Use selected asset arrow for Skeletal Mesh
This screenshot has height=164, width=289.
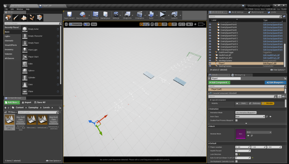pos(248,136)
